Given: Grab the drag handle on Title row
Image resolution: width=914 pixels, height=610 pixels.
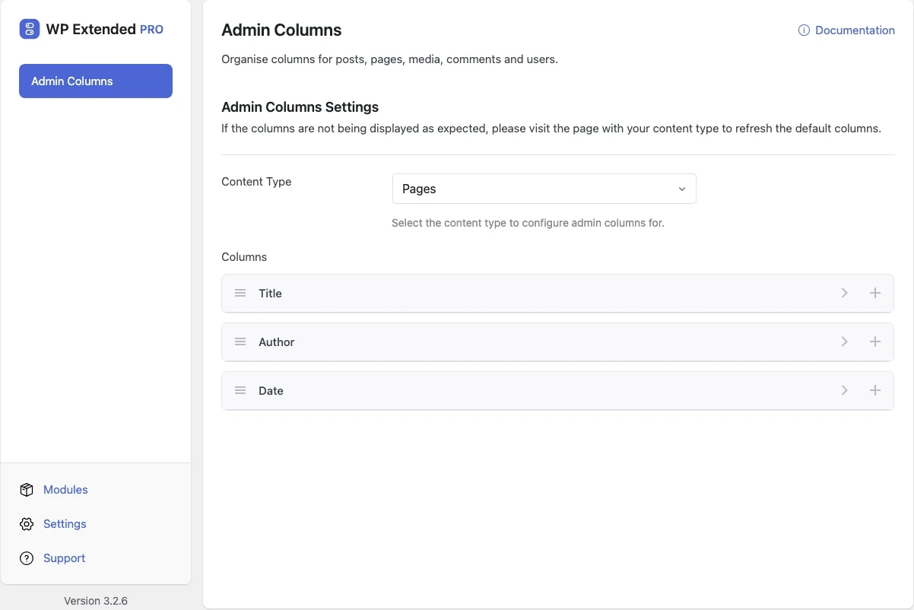Looking at the screenshot, I should pos(240,294).
